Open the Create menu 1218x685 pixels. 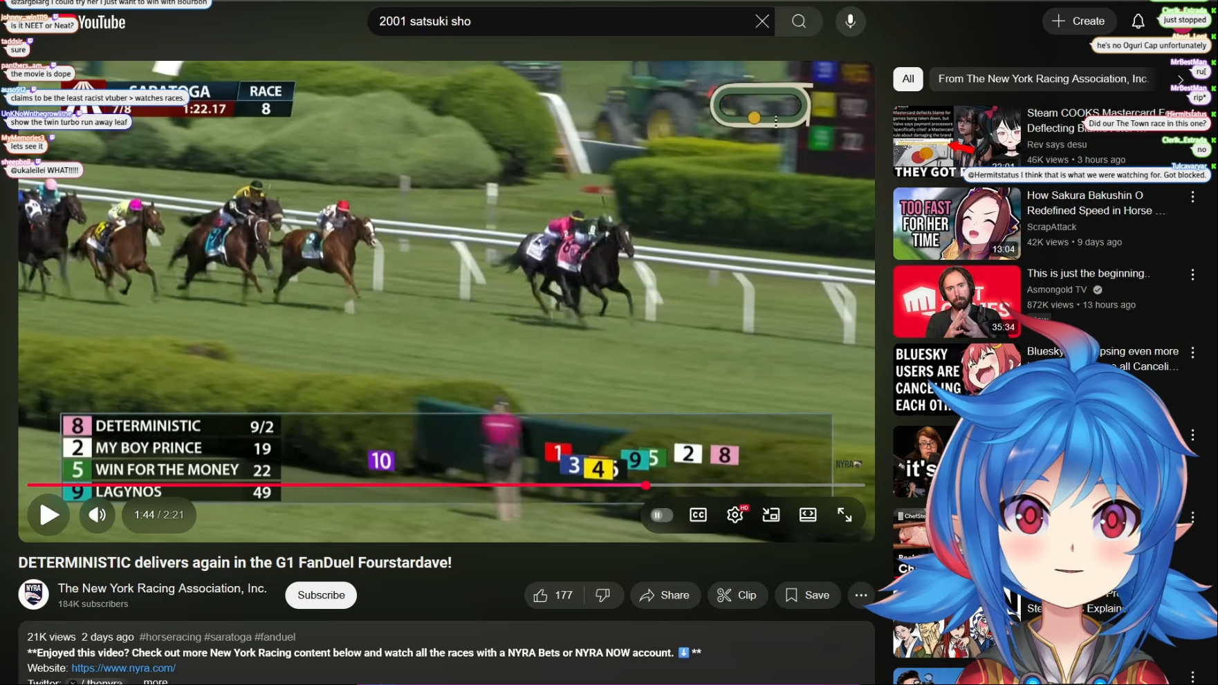[x=1078, y=21]
